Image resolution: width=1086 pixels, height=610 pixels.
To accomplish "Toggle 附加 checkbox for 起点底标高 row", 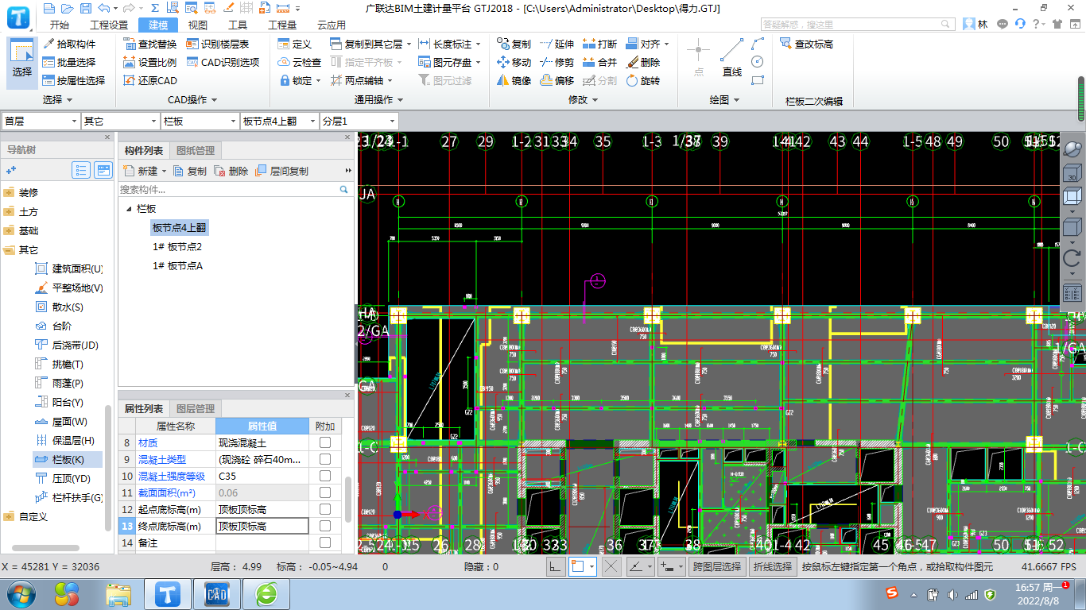I will click(325, 509).
